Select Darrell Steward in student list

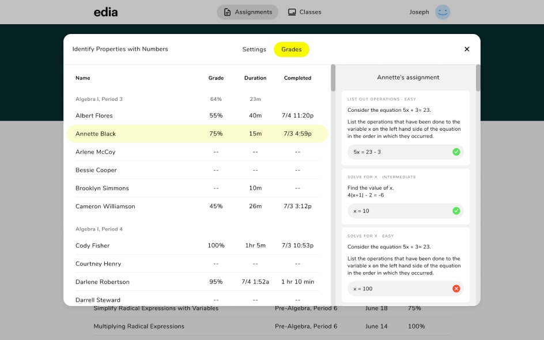(98, 300)
